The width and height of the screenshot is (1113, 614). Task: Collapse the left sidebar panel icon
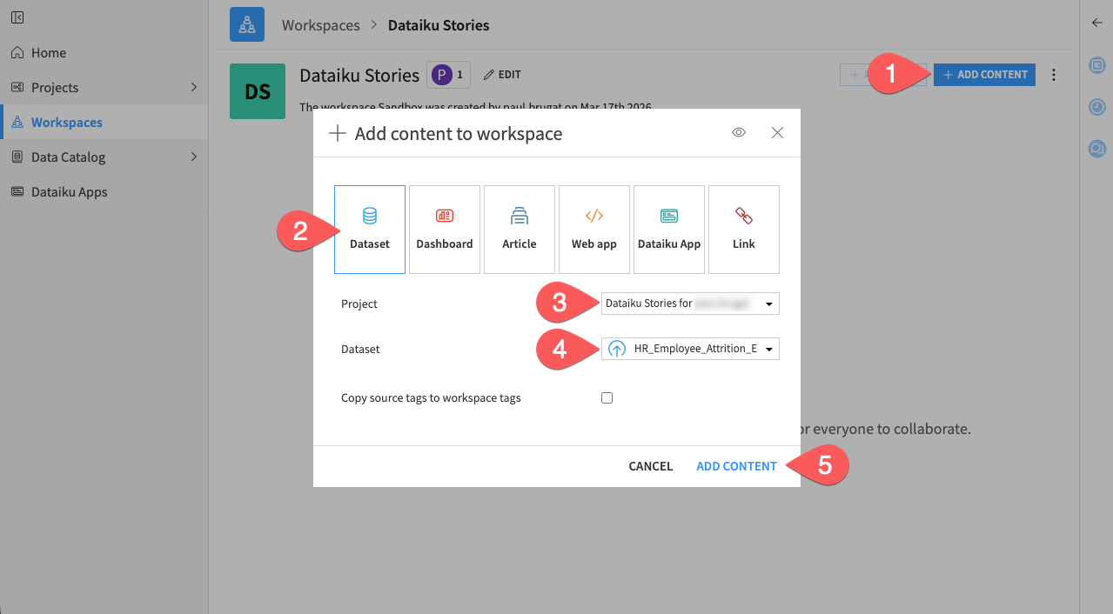tap(17, 17)
